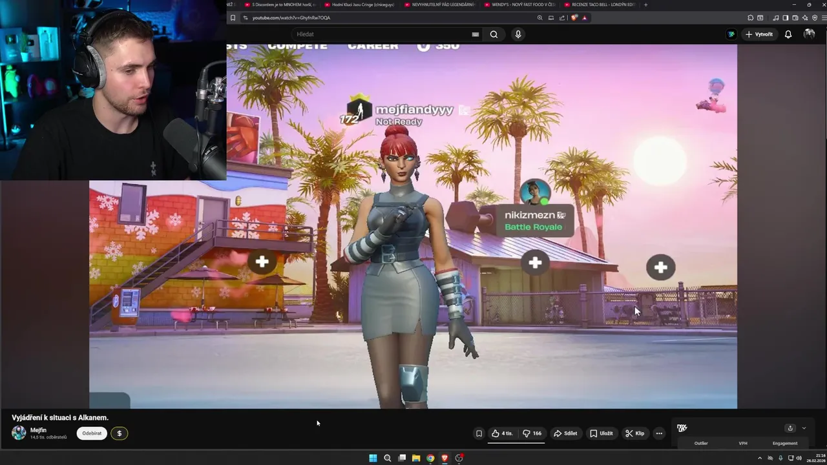Screen dimensions: 827x465
Task: Open the on-screen keyboard icon in search box
Action: coord(476,34)
